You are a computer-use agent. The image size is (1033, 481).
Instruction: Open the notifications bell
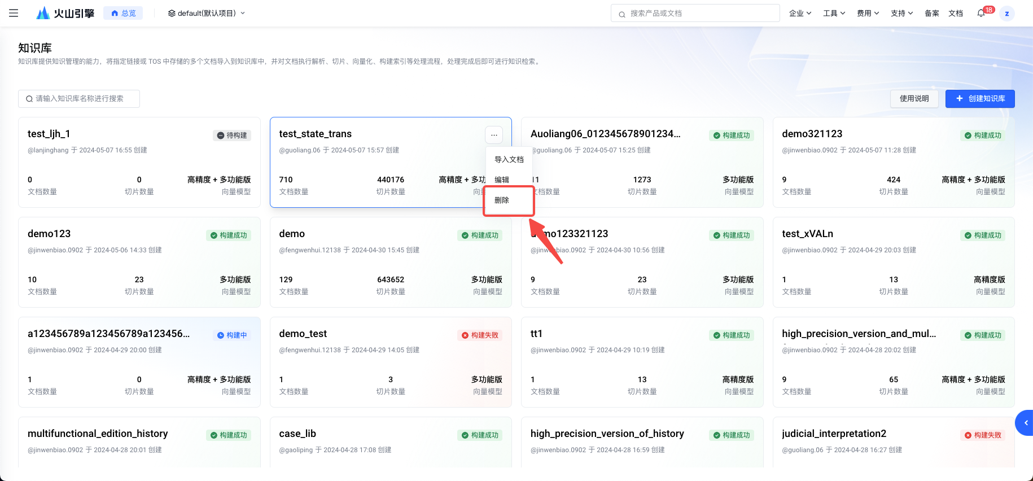(981, 13)
